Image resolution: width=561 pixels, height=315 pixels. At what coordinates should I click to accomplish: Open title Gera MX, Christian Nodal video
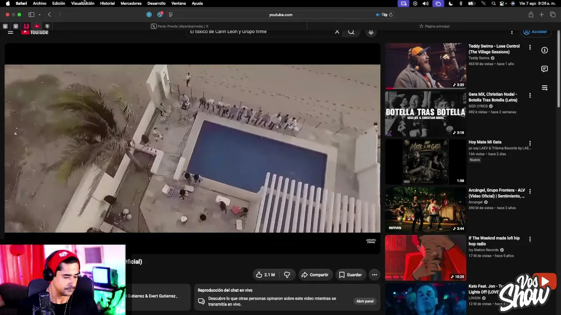[493, 97]
